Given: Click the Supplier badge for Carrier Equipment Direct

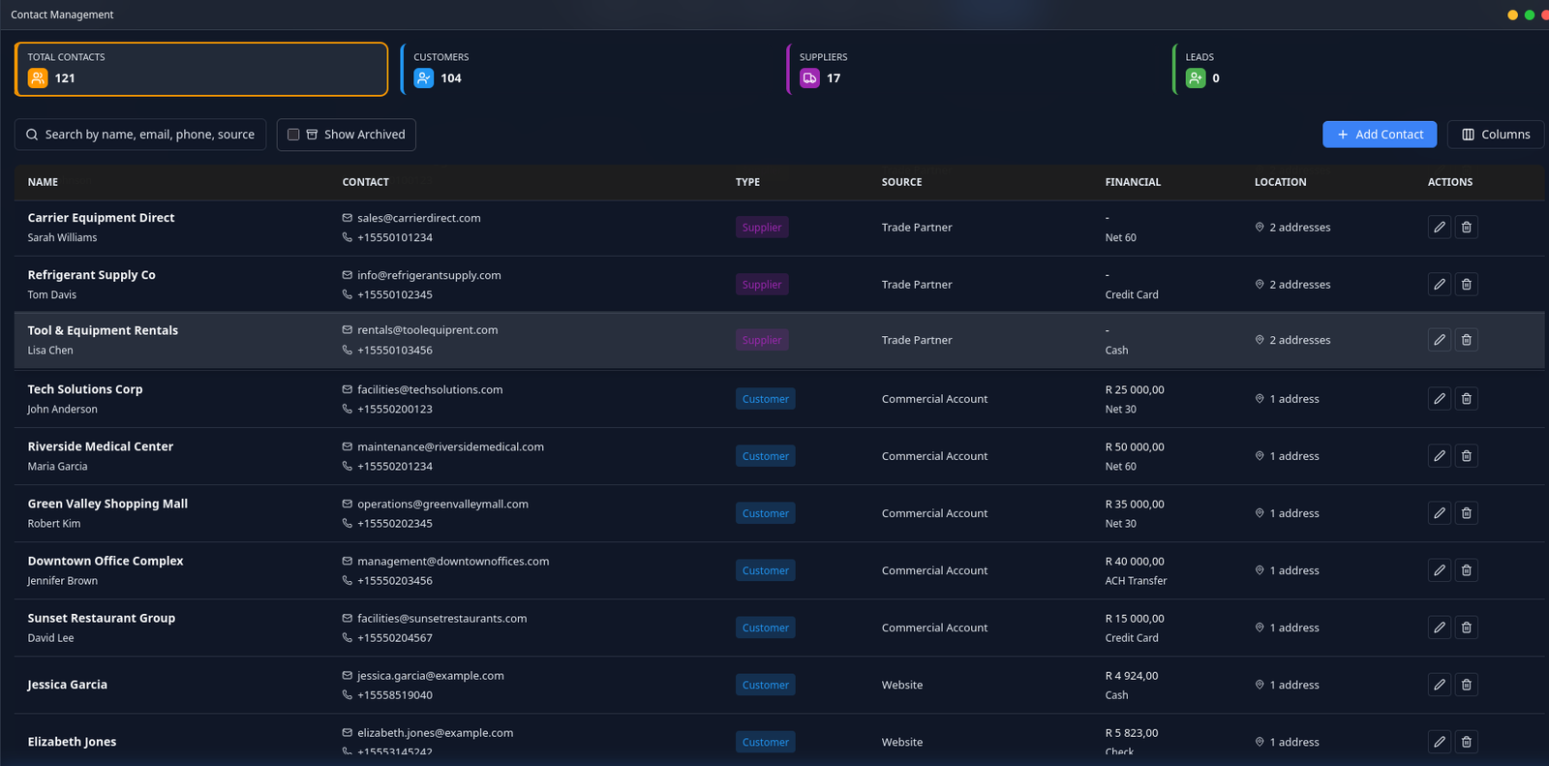Looking at the screenshot, I should (762, 228).
